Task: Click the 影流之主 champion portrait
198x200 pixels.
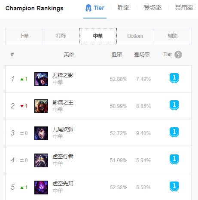Action: [41, 106]
